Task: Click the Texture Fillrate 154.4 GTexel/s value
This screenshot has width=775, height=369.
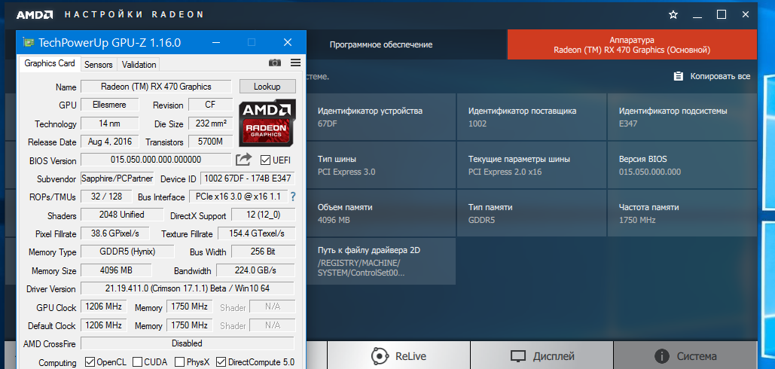Action: click(x=256, y=233)
